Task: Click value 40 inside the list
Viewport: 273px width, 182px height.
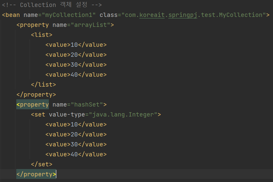Action: (x=74, y=75)
